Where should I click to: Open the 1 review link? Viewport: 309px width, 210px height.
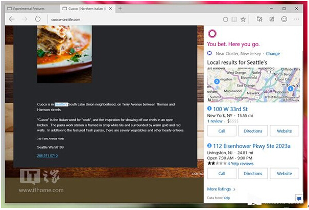(215, 121)
